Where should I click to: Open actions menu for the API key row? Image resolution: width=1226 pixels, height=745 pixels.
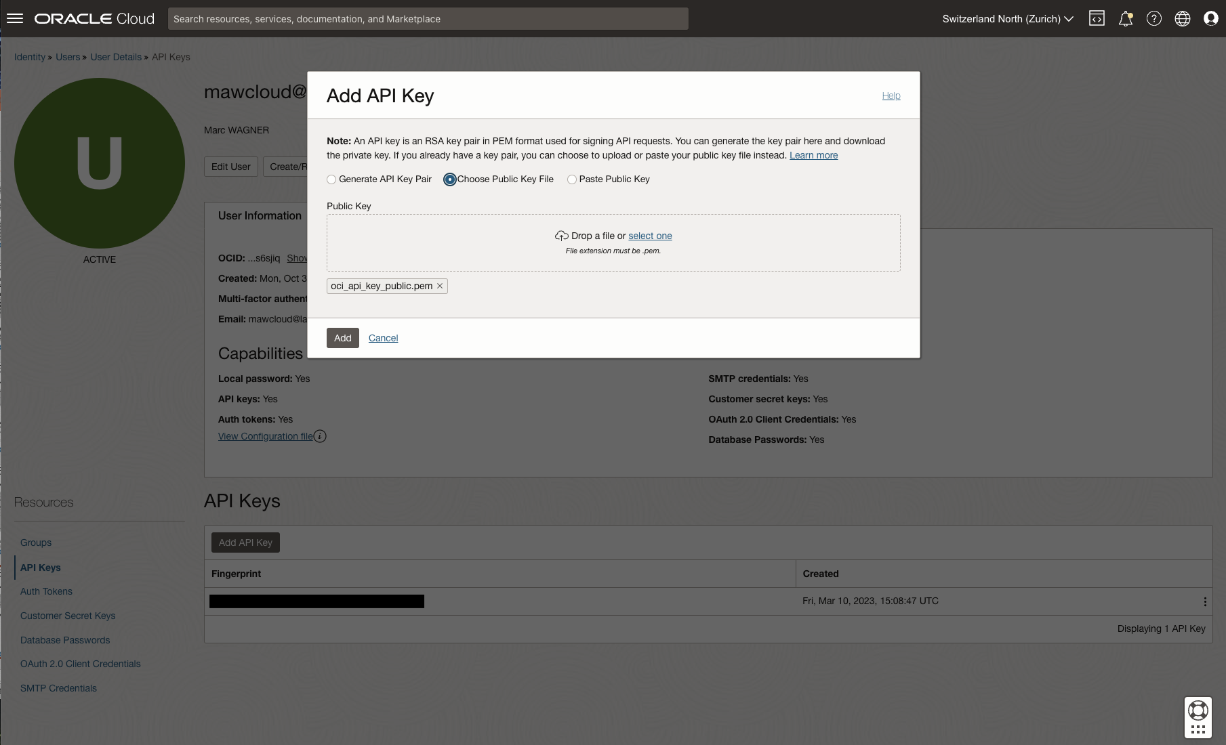tap(1204, 601)
